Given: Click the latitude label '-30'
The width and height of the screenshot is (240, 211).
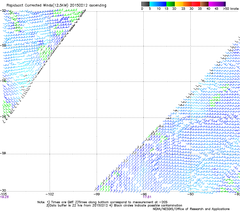Looking at the screenshot, I should point(3,190).
